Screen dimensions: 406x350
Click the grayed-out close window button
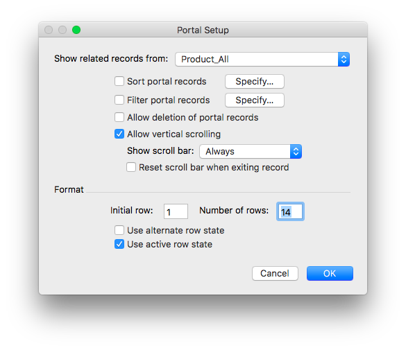(x=49, y=30)
